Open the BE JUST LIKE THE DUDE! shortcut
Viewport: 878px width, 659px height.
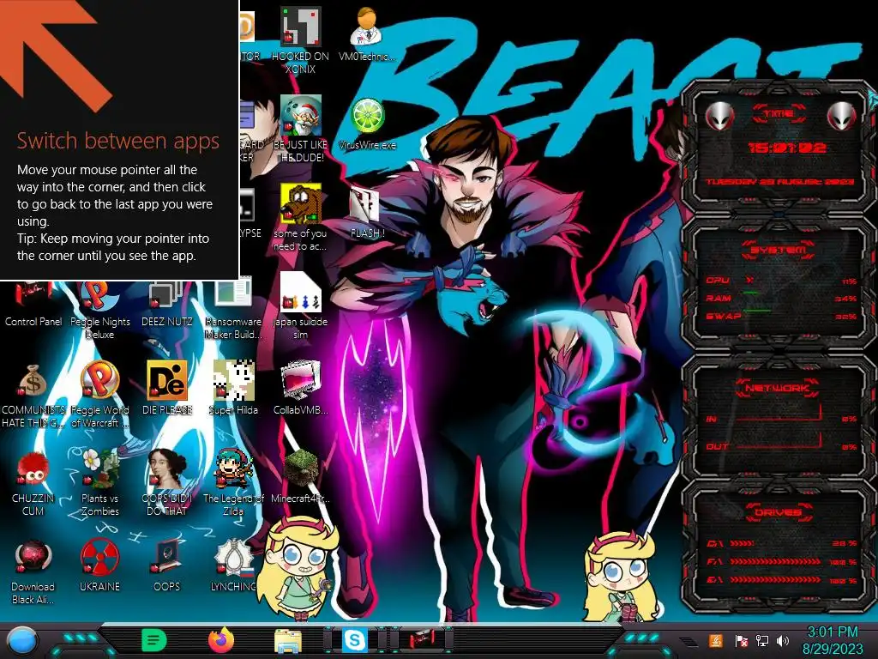300,129
